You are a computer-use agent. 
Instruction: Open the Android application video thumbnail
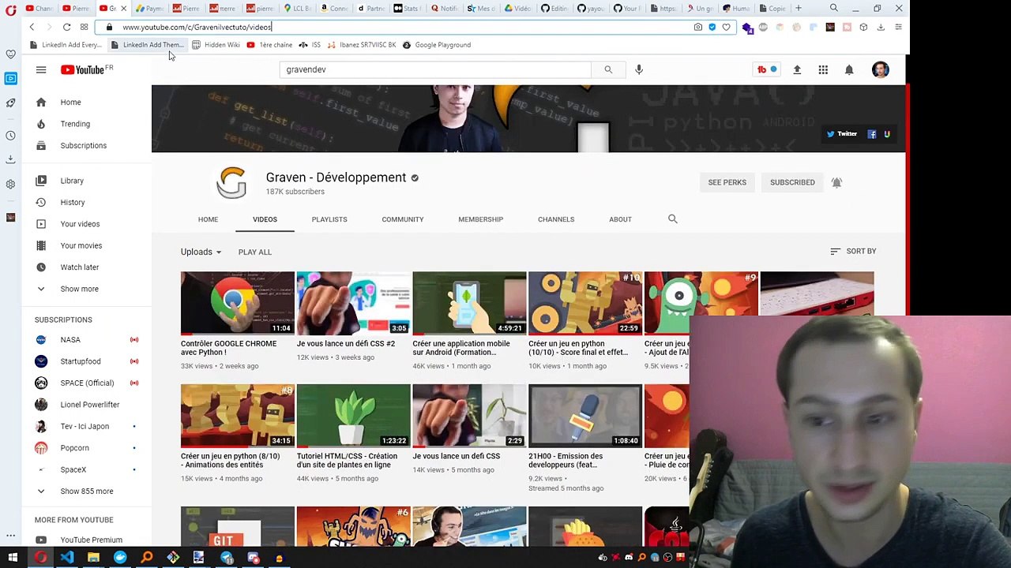pyautogui.click(x=469, y=303)
